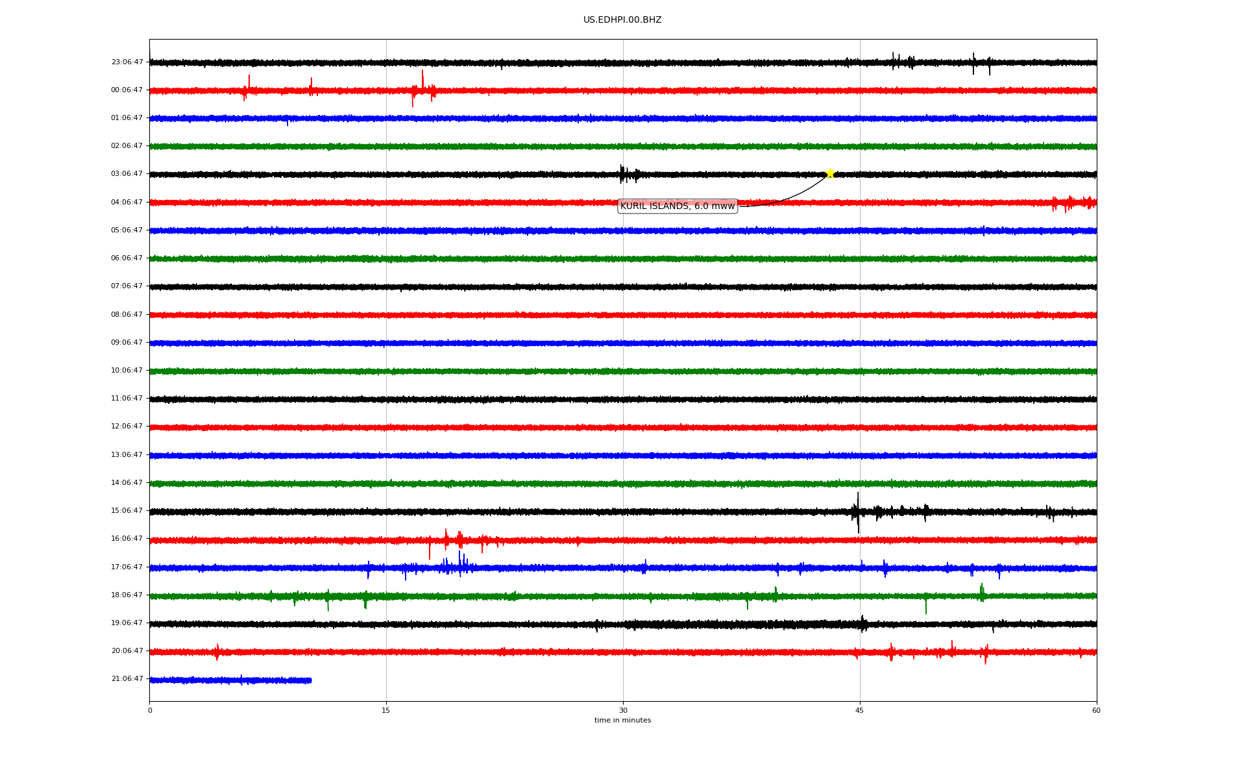Click the 08:06:47 trace time label
Image resolution: width=1246 pixels, height=779 pixels.
[x=127, y=315]
